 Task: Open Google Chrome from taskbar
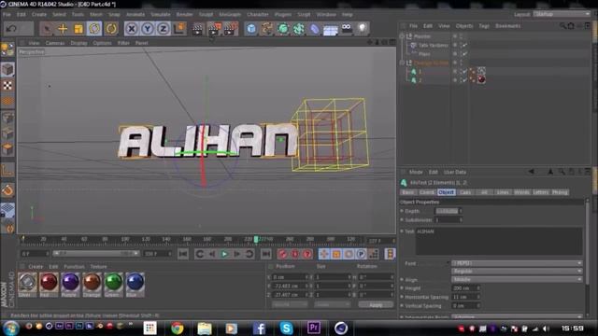click(177, 328)
